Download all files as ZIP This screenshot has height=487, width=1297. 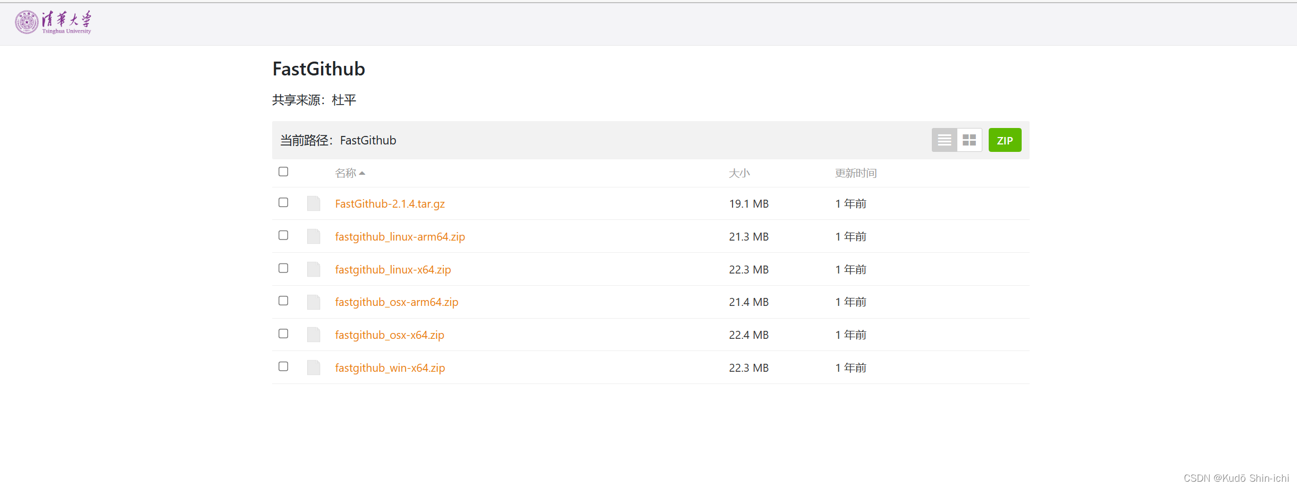(x=1005, y=140)
